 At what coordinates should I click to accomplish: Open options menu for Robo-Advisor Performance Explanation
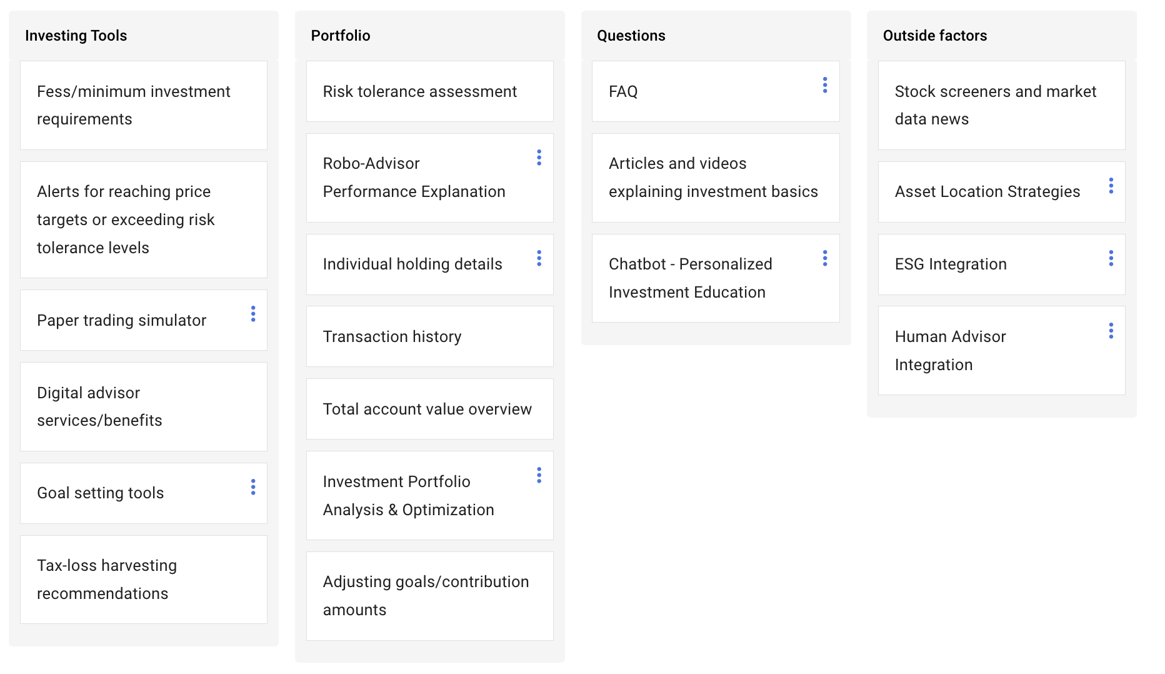click(539, 158)
